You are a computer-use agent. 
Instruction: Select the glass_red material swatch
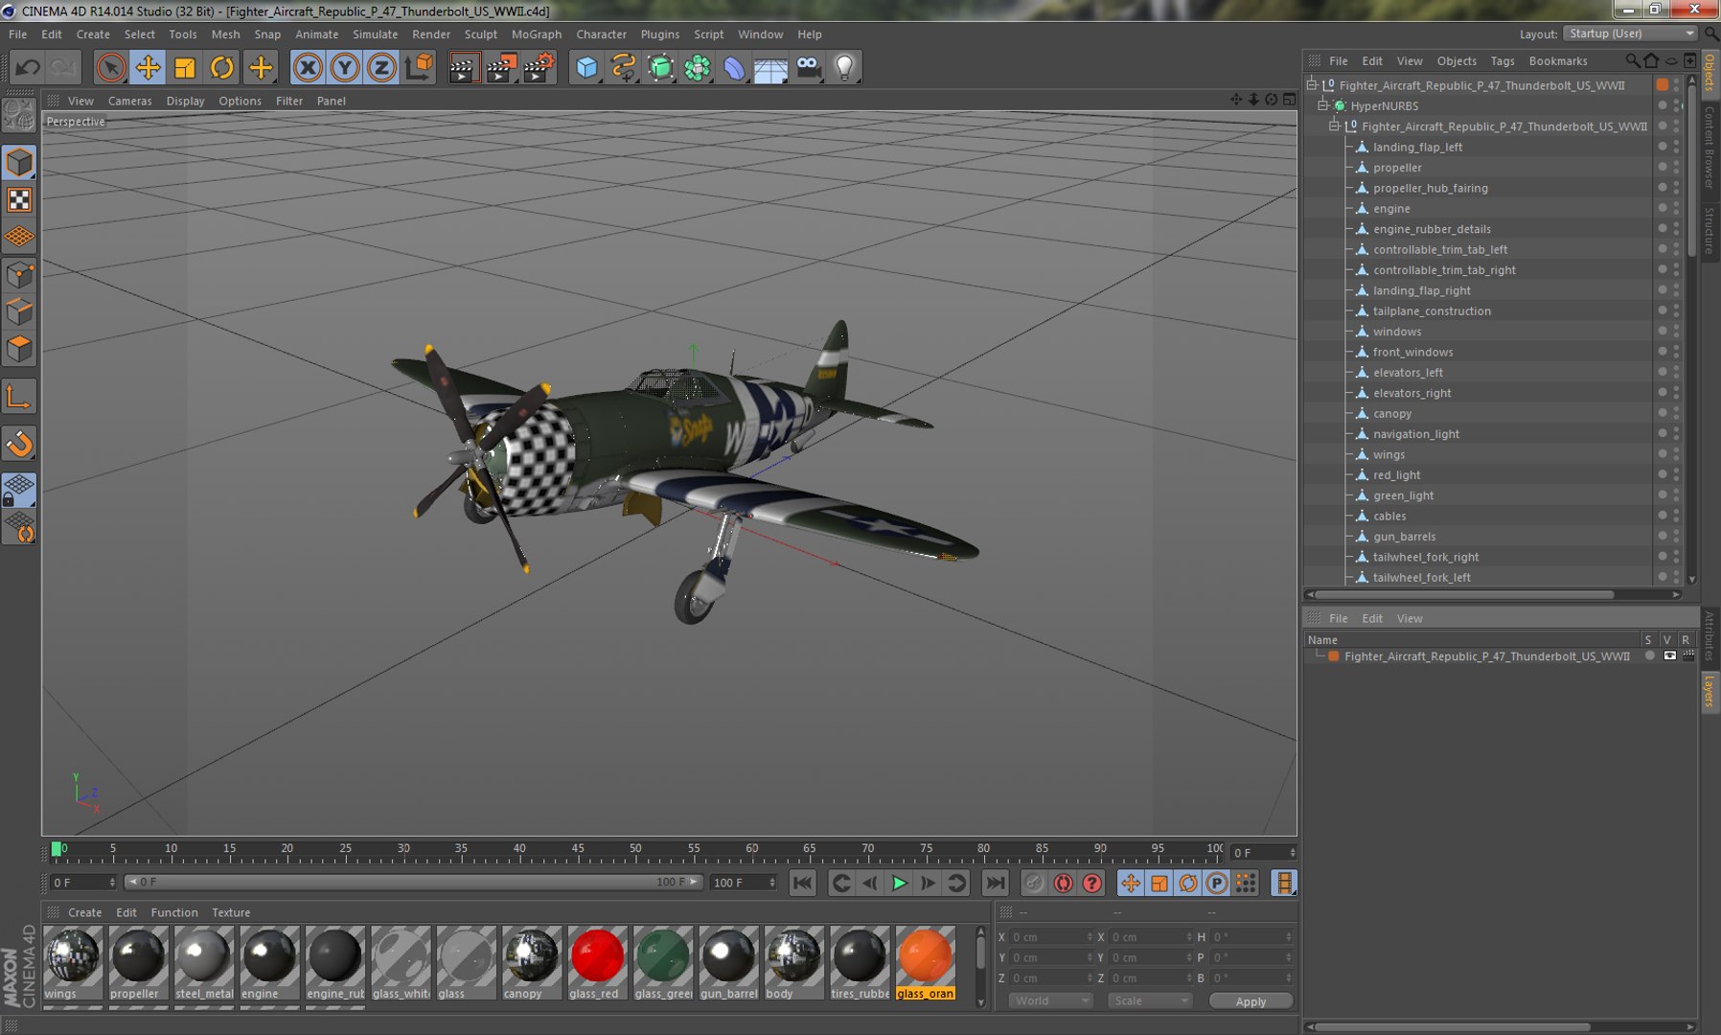(x=597, y=962)
